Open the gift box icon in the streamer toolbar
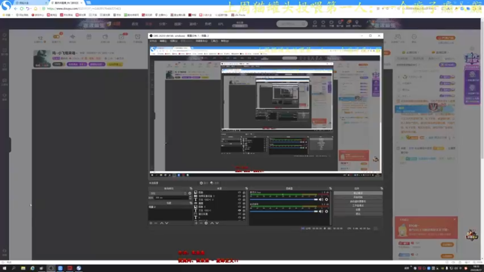This screenshot has height=272, width=484. (89, 38)
